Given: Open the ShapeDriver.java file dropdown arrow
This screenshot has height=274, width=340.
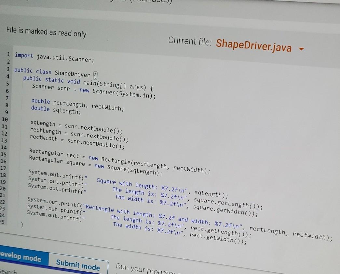Looking at the screenshot, I should [x=301, y=49].
